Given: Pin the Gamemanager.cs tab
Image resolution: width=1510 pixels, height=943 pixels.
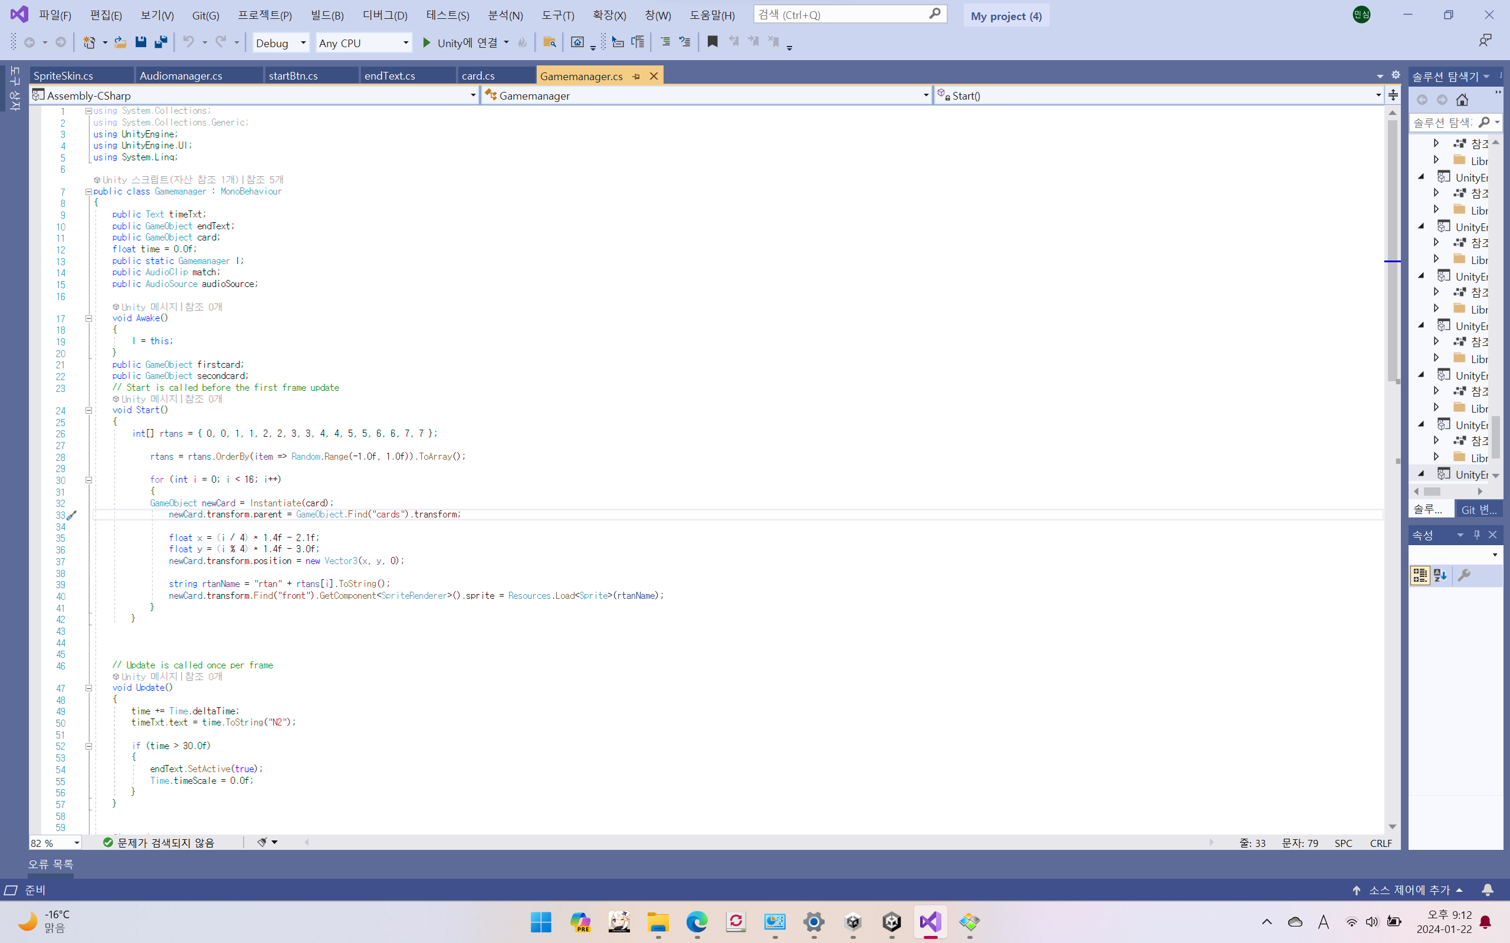Looking at the screenshot, I should tap(636, 76).
